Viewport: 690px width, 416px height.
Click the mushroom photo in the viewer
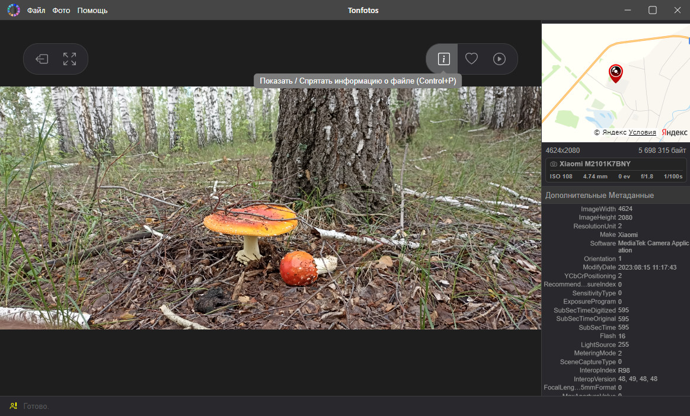point(270,207)
